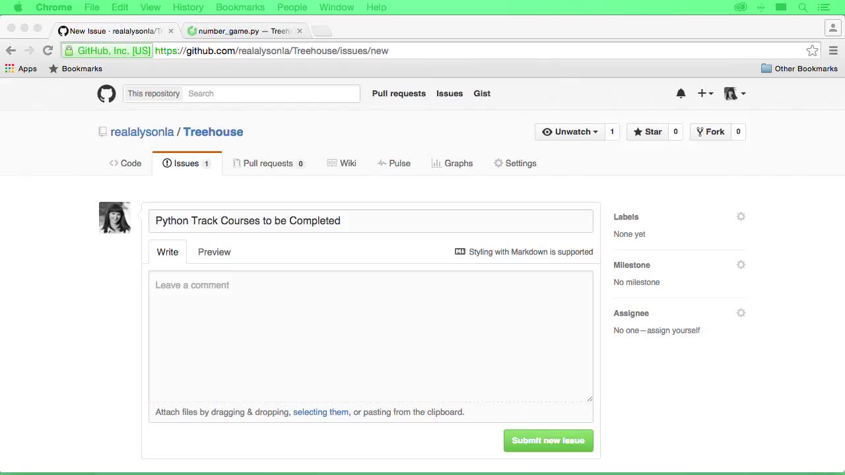Open the Issues tab
Screen dimensions: 845x475
click(x=187, y=164)
